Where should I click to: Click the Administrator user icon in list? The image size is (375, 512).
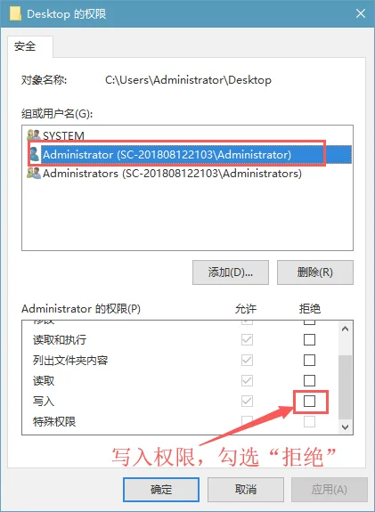coord(35,154)
